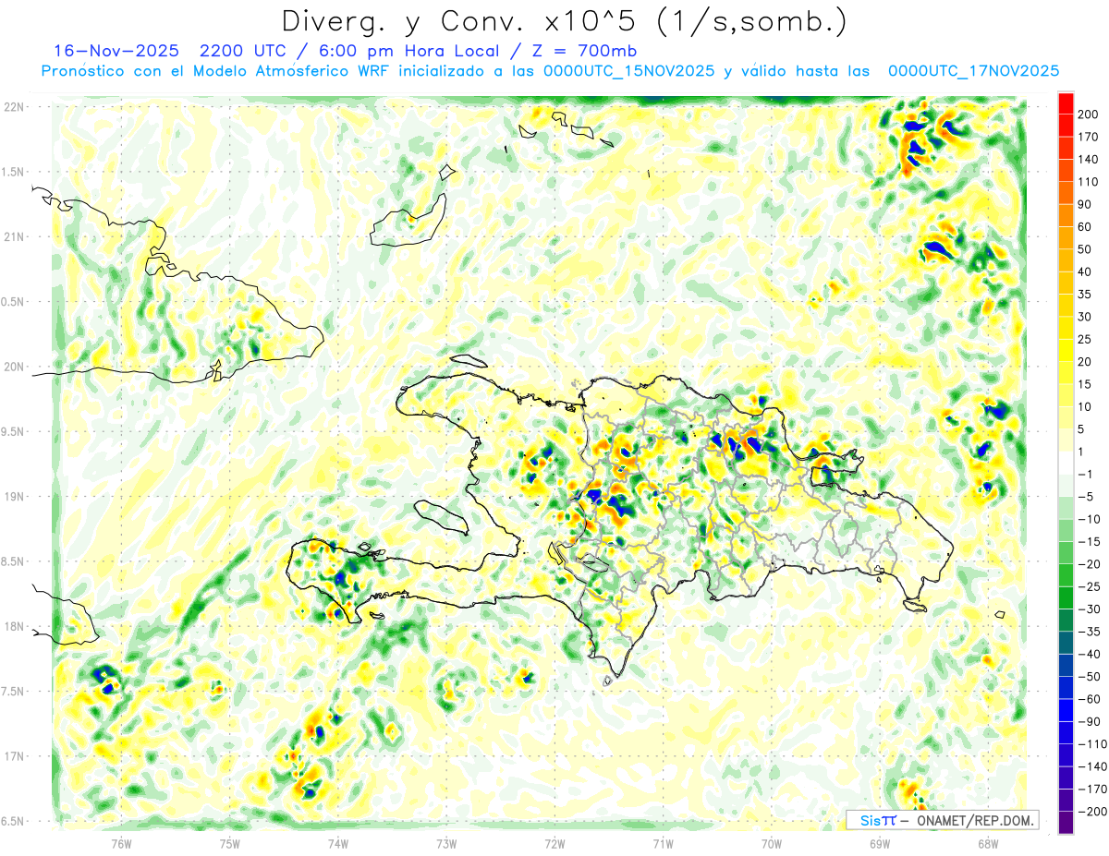Click the '-40' color scale value
The image size is (1109, 856).
click(x=1091, y=654)
